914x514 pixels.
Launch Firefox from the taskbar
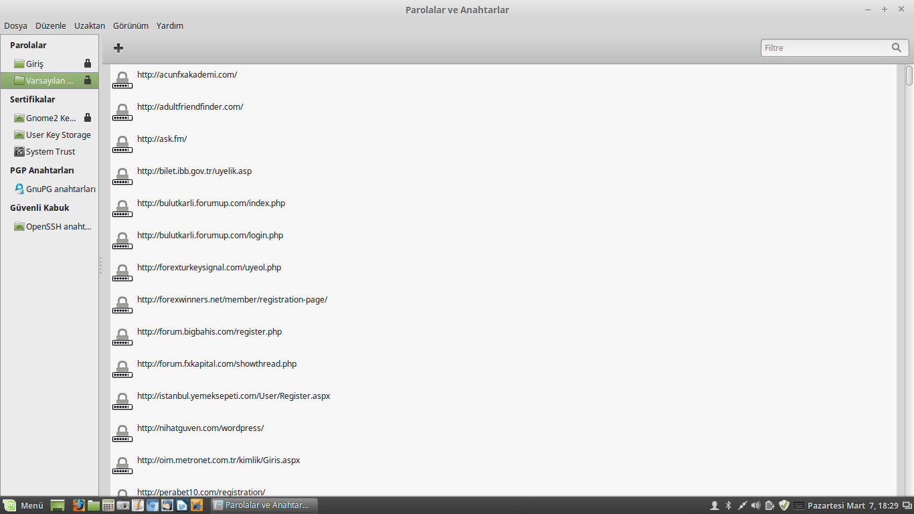pyautogui.click(x=79, y=505)
